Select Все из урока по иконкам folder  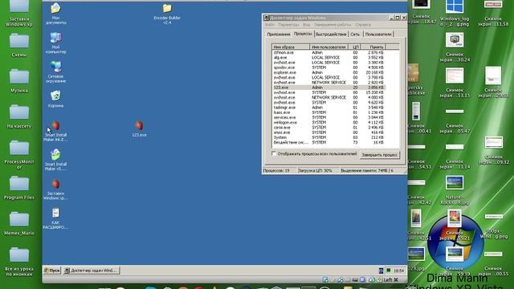click(19, 255)
